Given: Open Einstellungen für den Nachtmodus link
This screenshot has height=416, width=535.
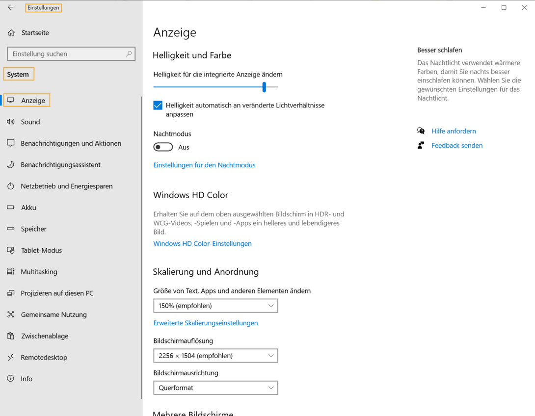Looking at the screenshot, I should [x=204, y=165].
